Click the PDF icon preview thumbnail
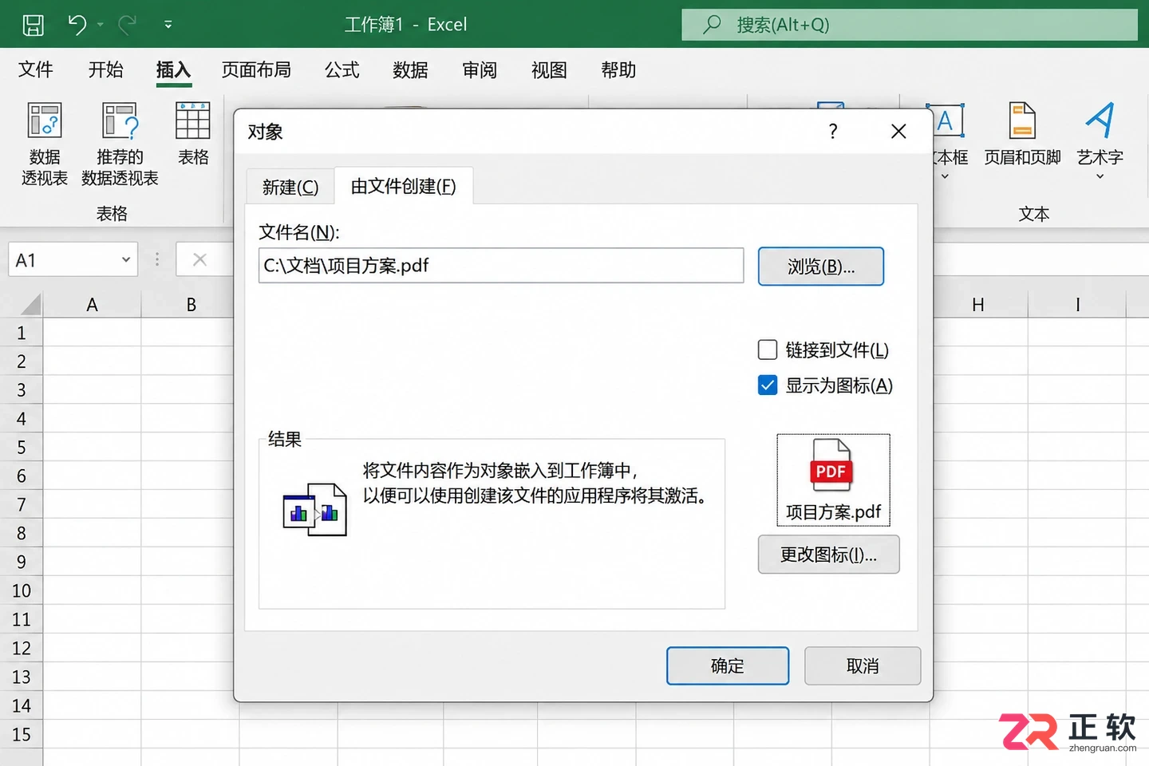Image resolution: width=1149 pixels, height=766 pixels. tap(833, 480)
